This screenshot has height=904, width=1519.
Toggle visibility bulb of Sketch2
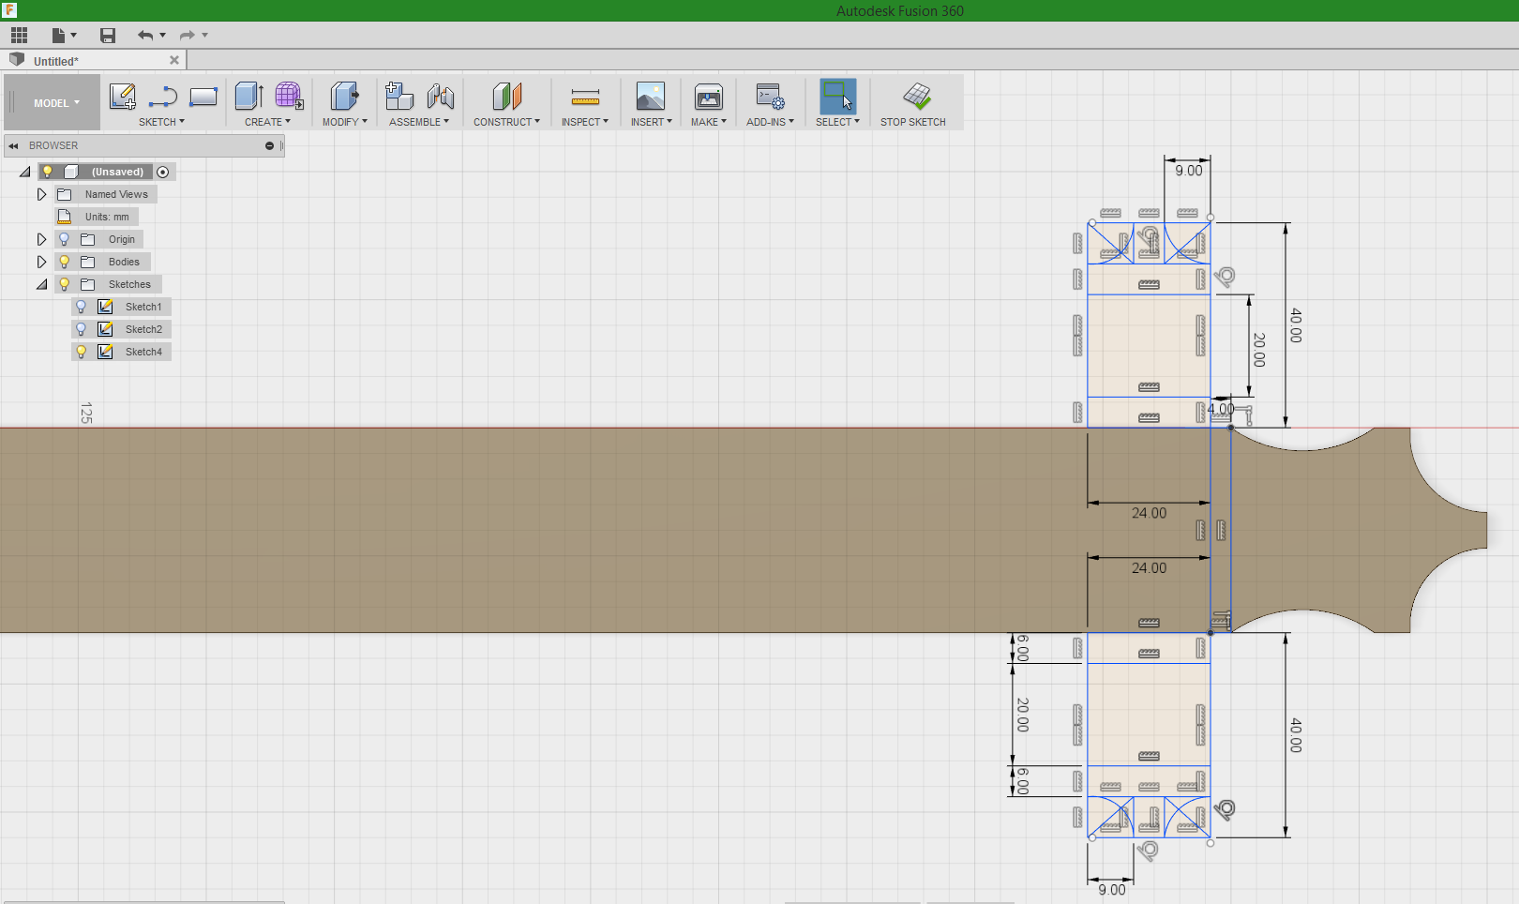(82, 329)
